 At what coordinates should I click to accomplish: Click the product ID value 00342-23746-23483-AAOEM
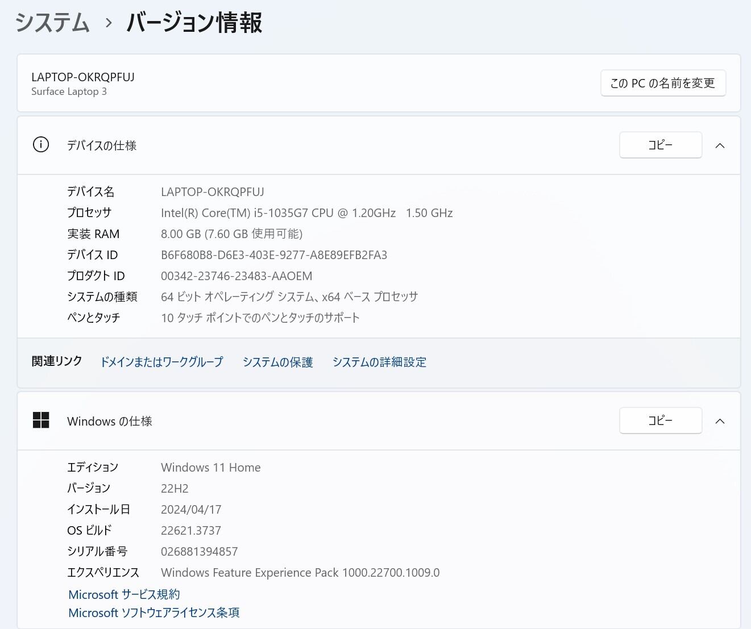click(x=236, y=276)
